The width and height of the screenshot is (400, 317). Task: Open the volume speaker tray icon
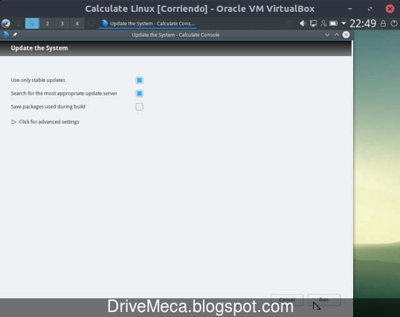[x=302, y=24]
